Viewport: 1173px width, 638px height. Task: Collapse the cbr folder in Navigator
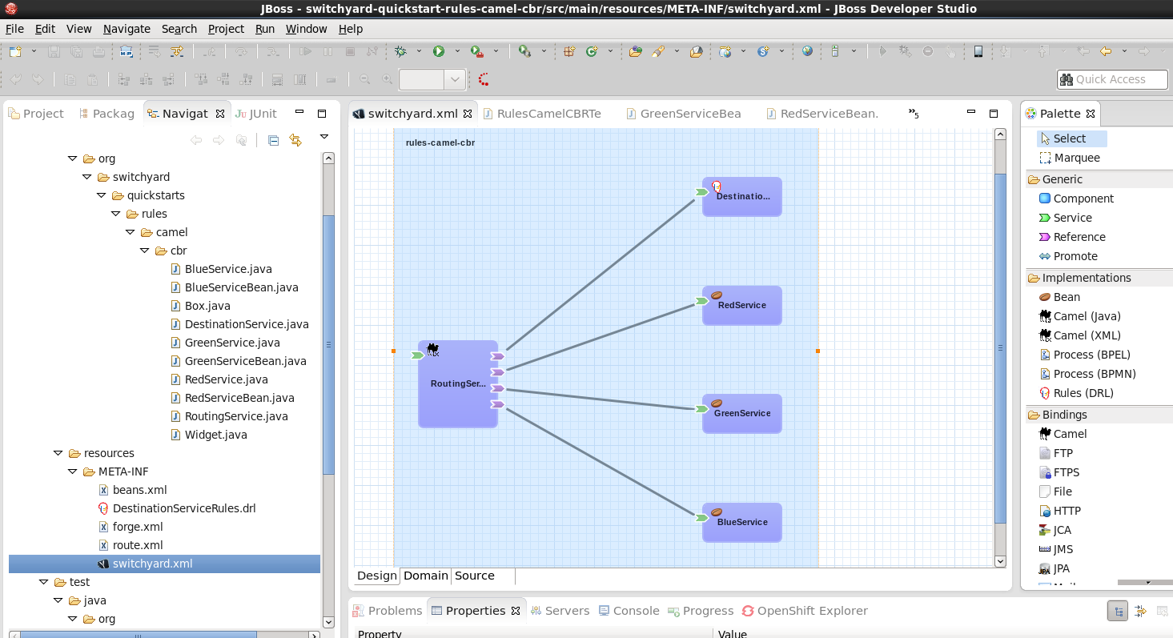144,251
